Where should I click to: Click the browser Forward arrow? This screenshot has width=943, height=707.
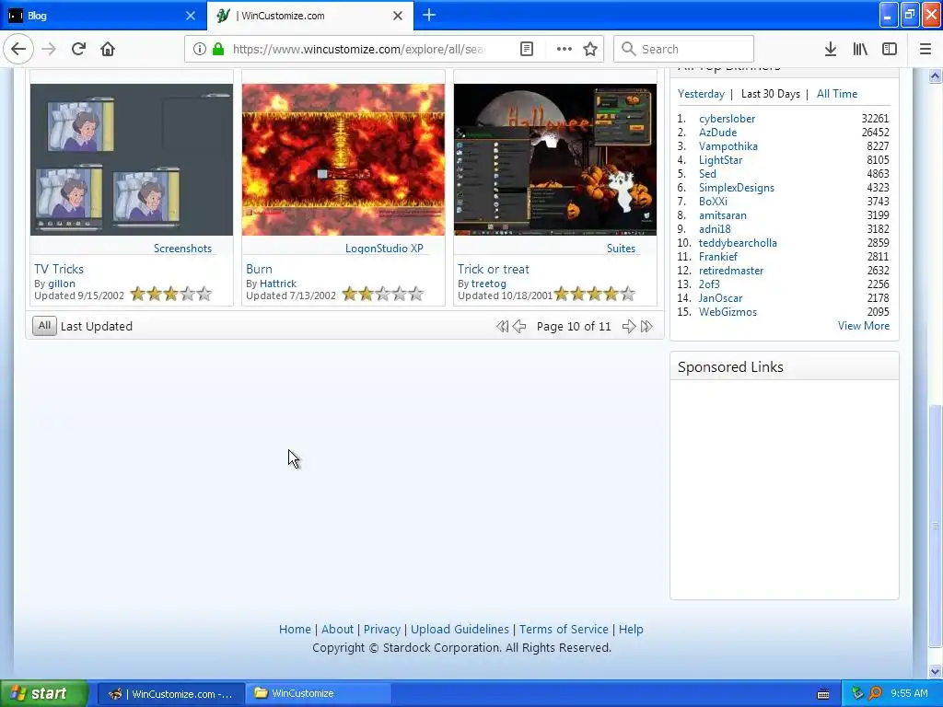(x=49, y=49)
